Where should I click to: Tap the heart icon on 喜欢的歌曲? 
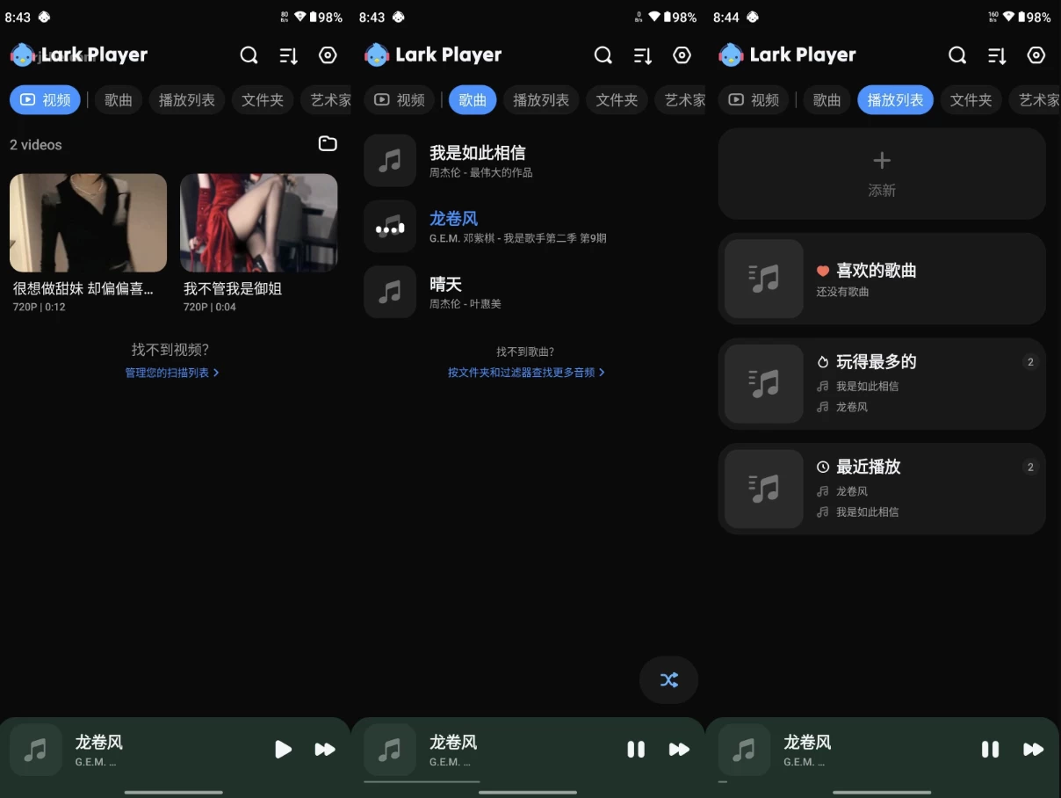822,270
